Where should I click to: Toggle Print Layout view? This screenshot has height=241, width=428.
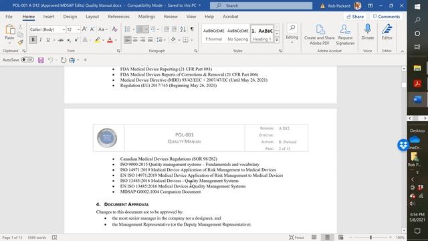coord(328,237)
